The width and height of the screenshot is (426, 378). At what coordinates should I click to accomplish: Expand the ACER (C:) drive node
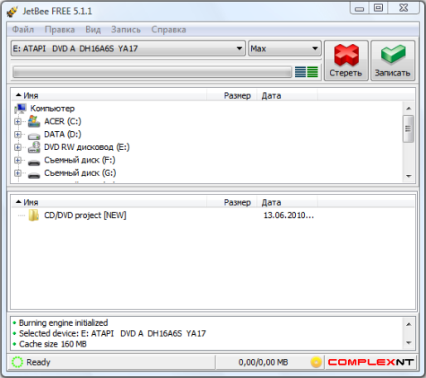tap(17, 121)
